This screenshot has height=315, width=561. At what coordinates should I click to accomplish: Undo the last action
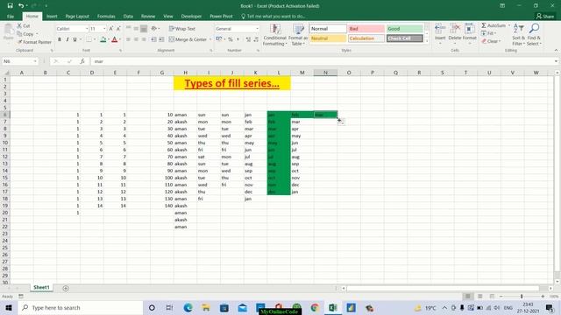[x=21, y=6]
